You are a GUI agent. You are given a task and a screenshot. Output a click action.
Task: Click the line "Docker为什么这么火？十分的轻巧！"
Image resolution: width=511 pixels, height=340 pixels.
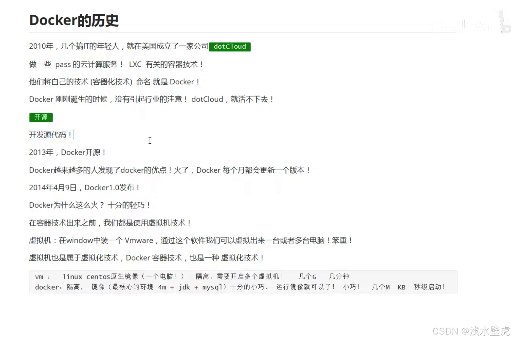89,205
